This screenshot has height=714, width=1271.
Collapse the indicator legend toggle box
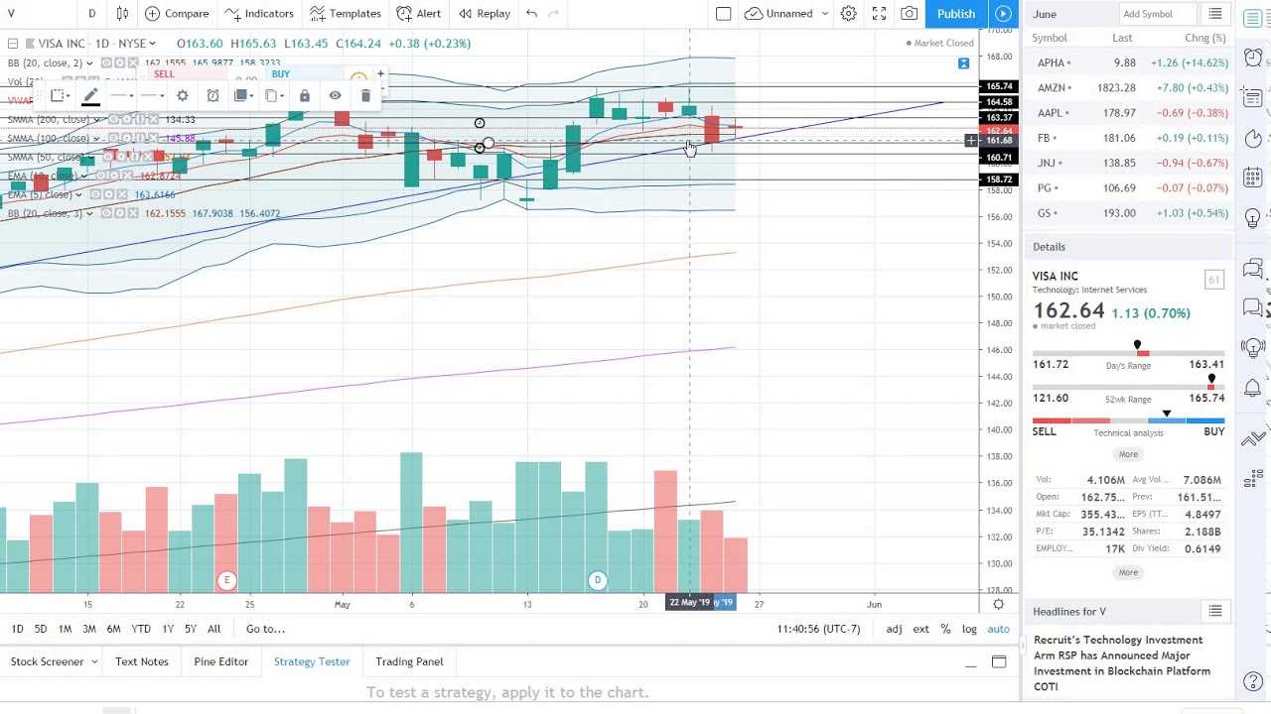click(12, 44)
